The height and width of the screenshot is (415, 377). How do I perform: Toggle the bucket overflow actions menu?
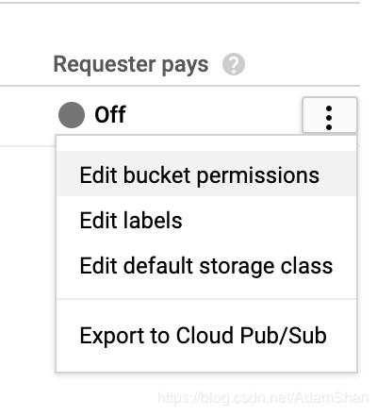[330, 115]
